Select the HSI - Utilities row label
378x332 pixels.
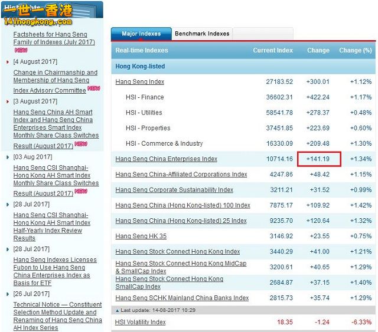coord(144,113)
